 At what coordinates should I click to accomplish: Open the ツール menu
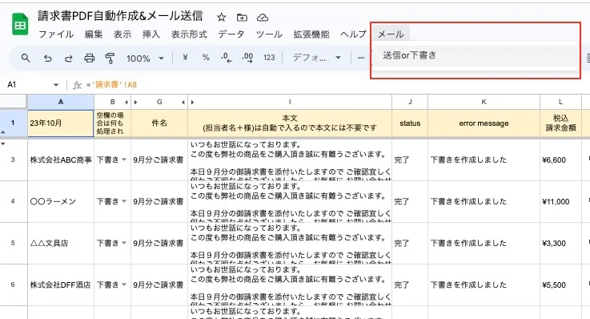point(269,34)
